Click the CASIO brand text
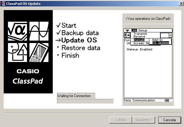Viewport: 184px width, 127px height. click(28, 71)
